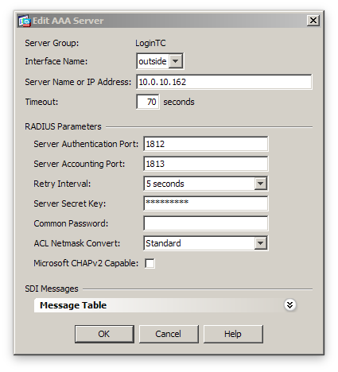The width and height of the screenshot is (338, 372).
Task: Click the Message Table header bar
Action: pos(165,305)
